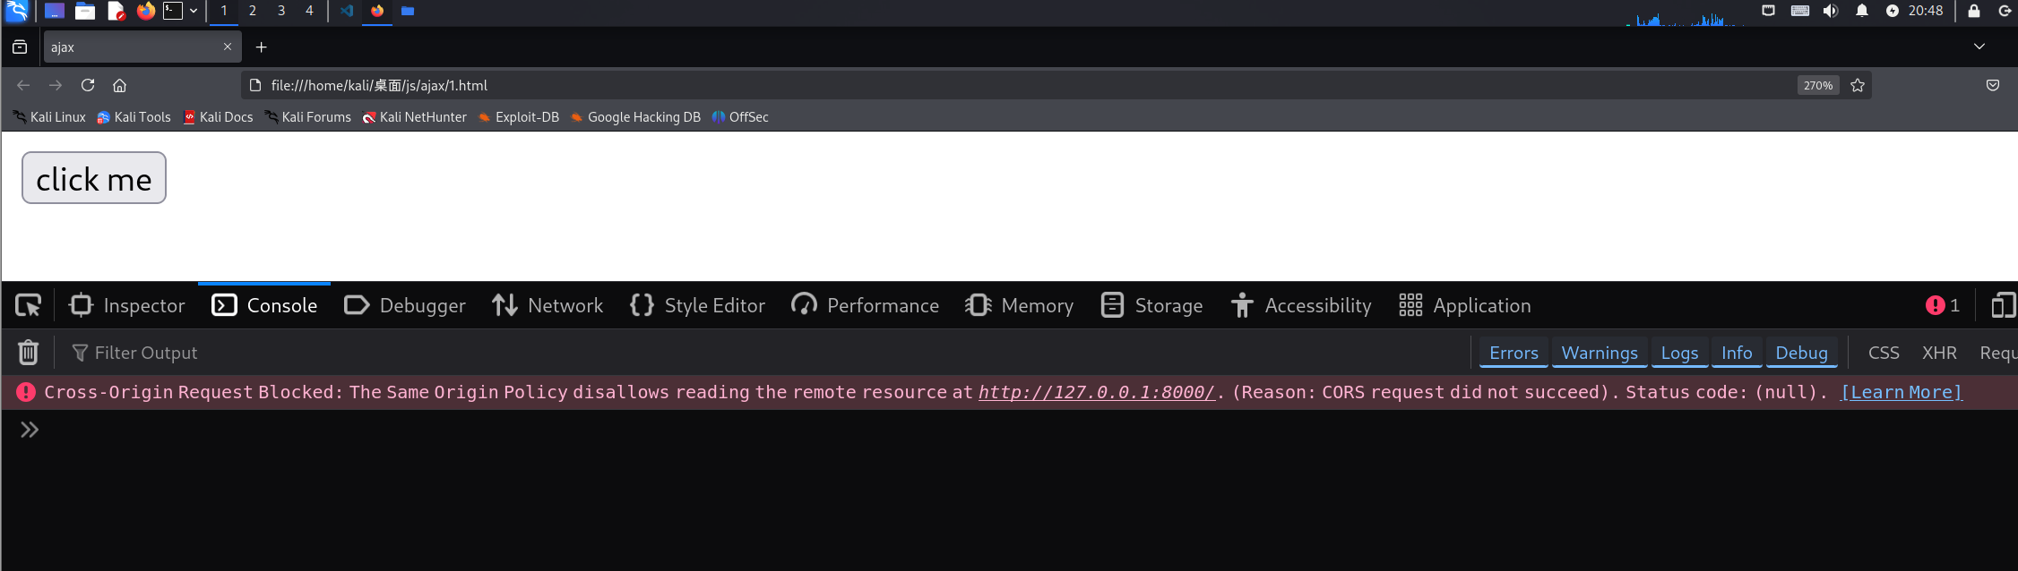
Task: Expand the list all tabs chevron
Action: (1979, 47)
